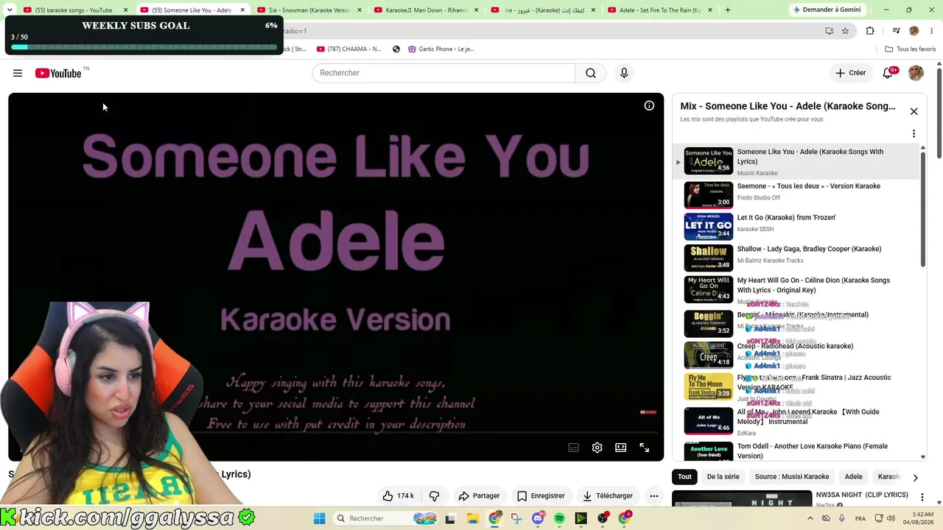This screenshot has height=530, width=943.
Task: Switch player to theater mode
Action: (x=621, y=448)
